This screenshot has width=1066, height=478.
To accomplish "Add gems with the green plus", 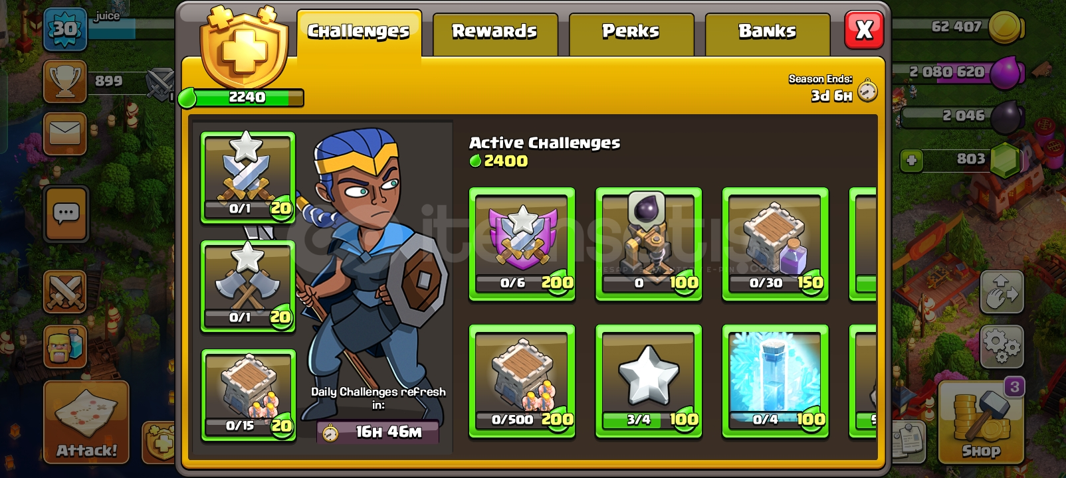I will click(911, 160).
